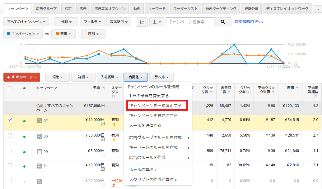Open the すべてのキャンペーン dropdown
Screen dimensions: 322x189
coord(26,22)
